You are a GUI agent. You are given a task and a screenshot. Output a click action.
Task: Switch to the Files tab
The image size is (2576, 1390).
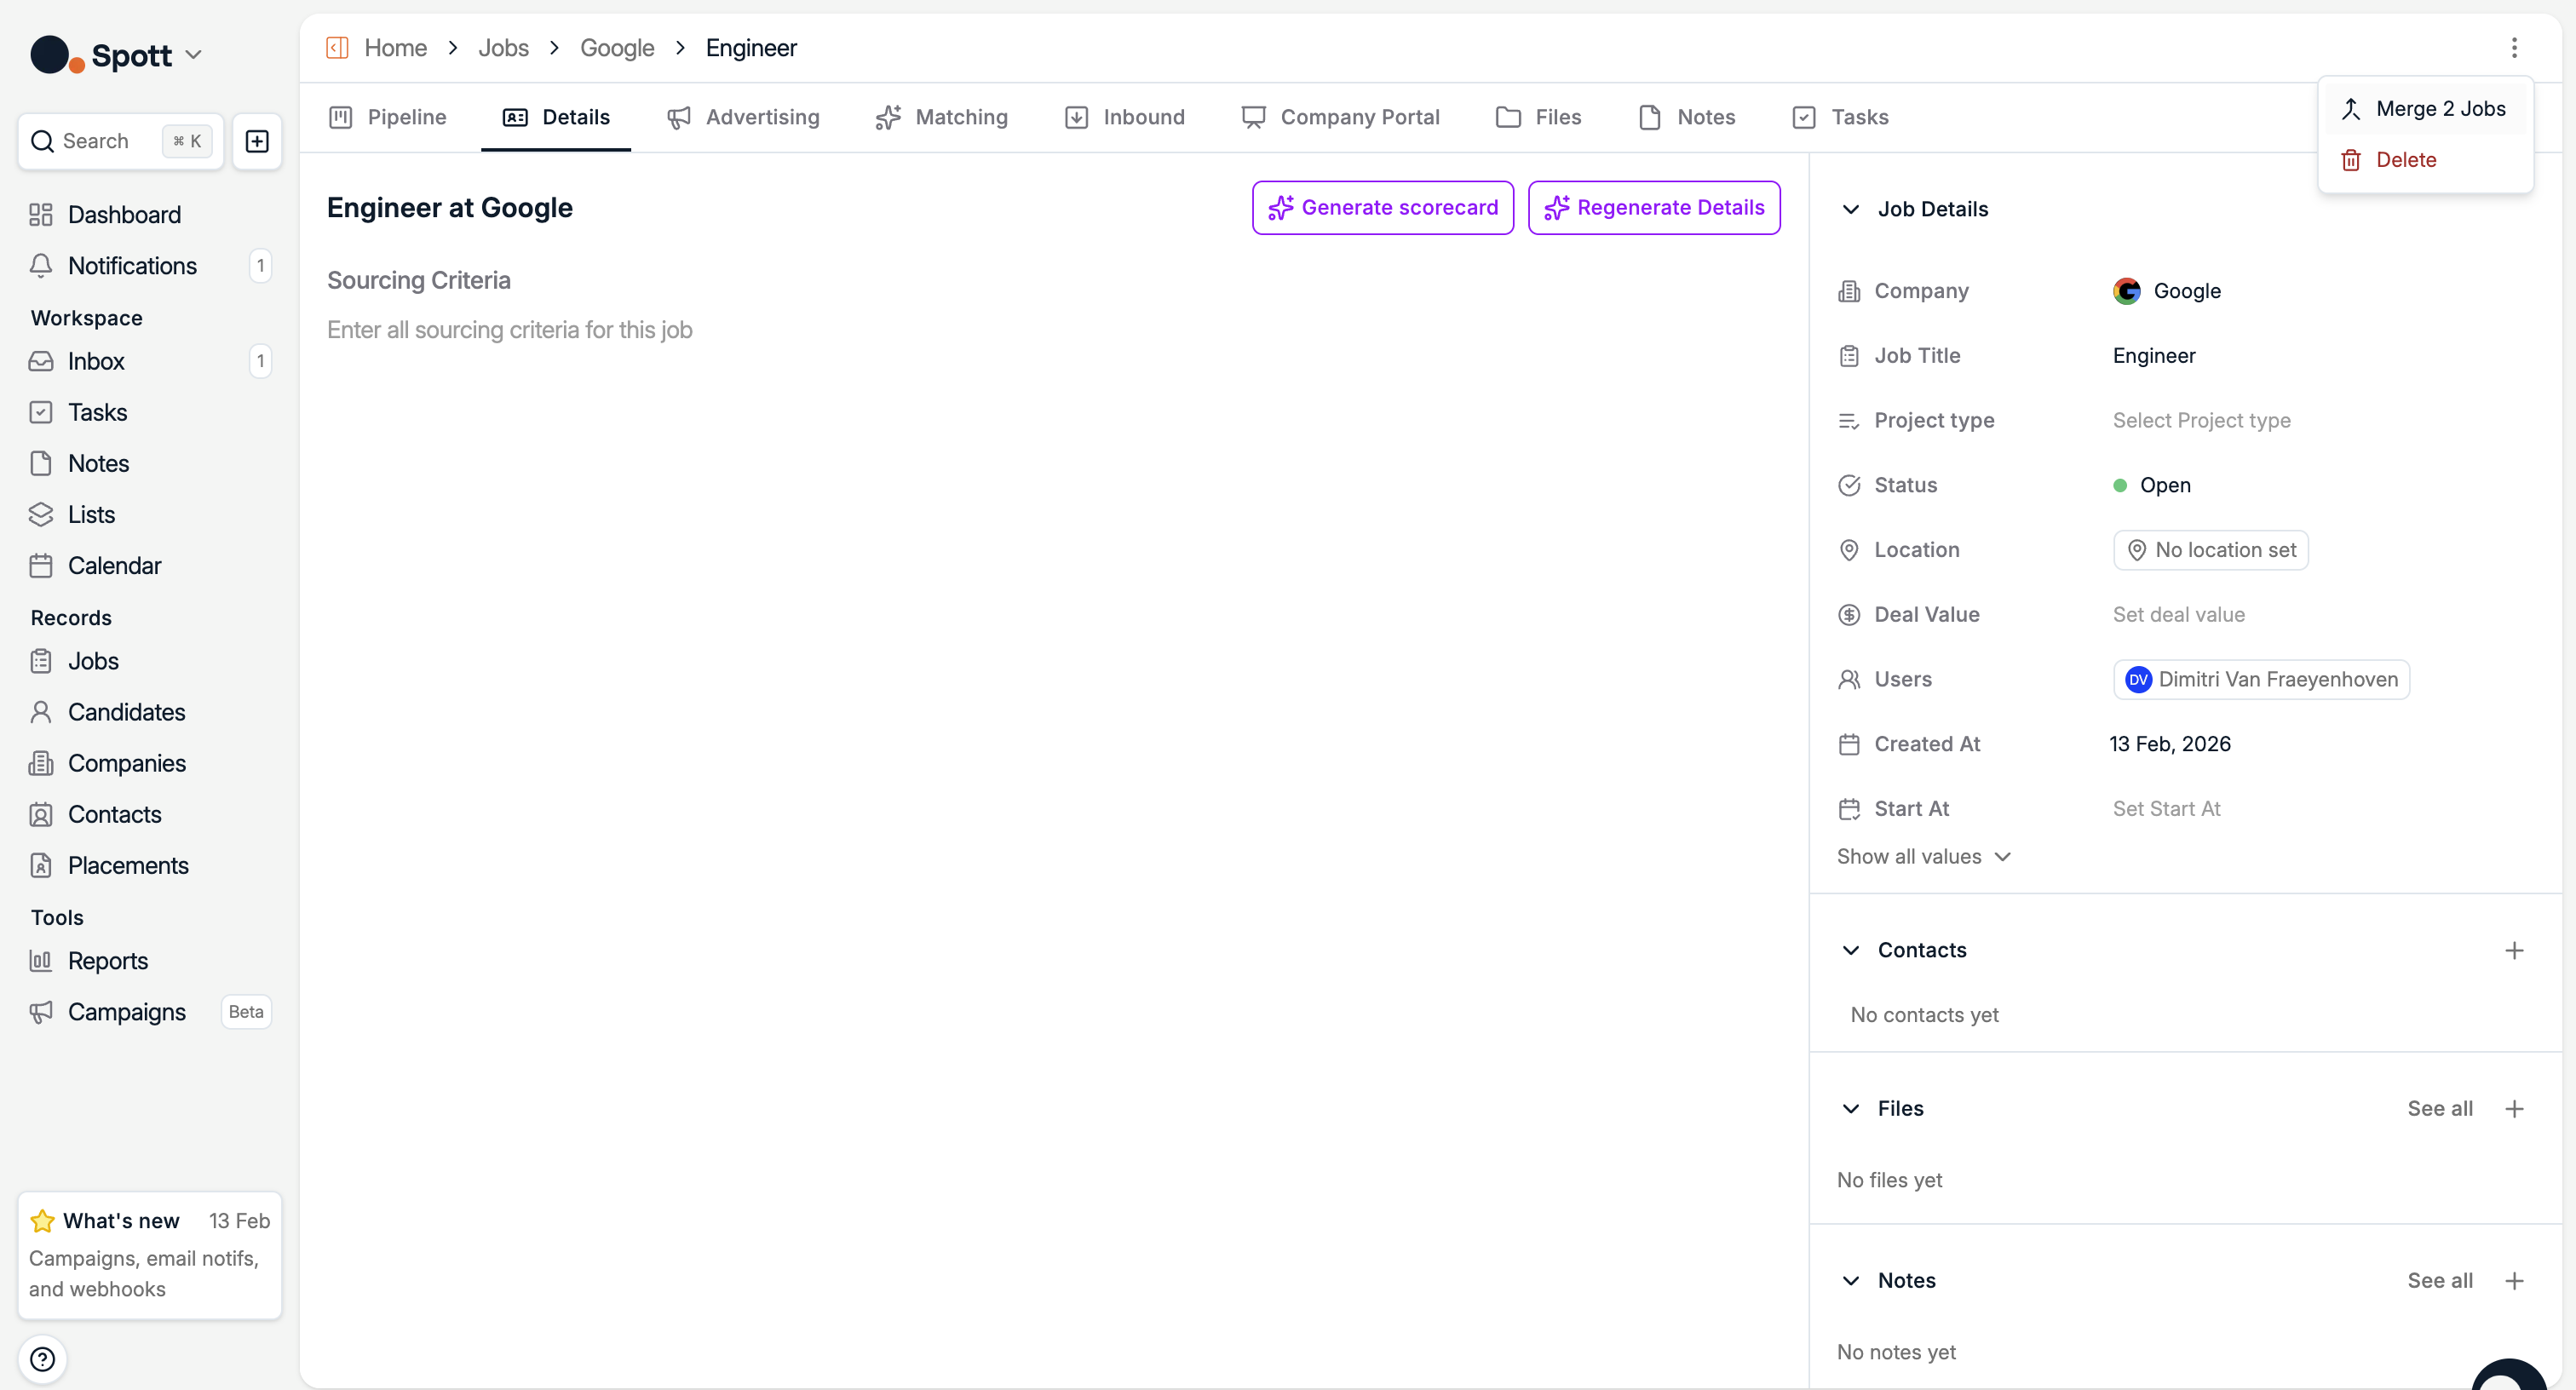point(1538,117)
